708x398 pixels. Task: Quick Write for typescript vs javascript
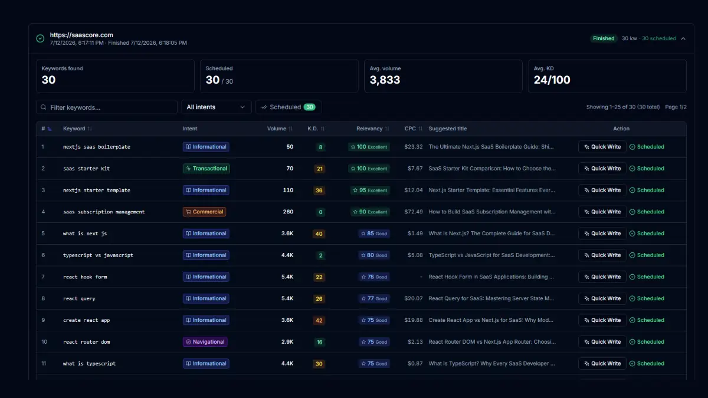pos(602,255)
